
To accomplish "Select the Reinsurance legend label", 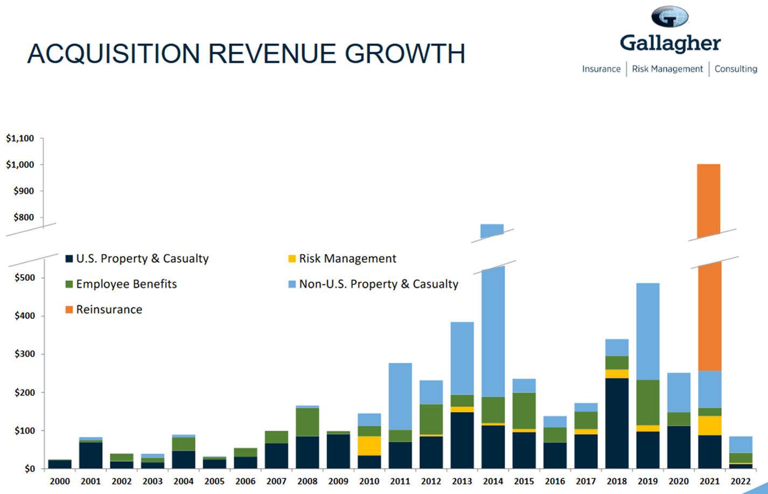I will point(109,310).
